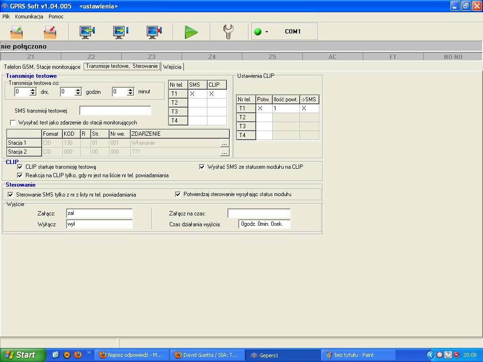Click the SMS transmisji testowej input field
The image size is (483, 362).
(x=115, y=110)
